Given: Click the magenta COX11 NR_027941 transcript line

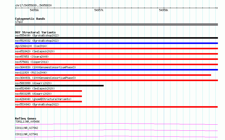Looking at the screenshot, I should pos(116,136).
